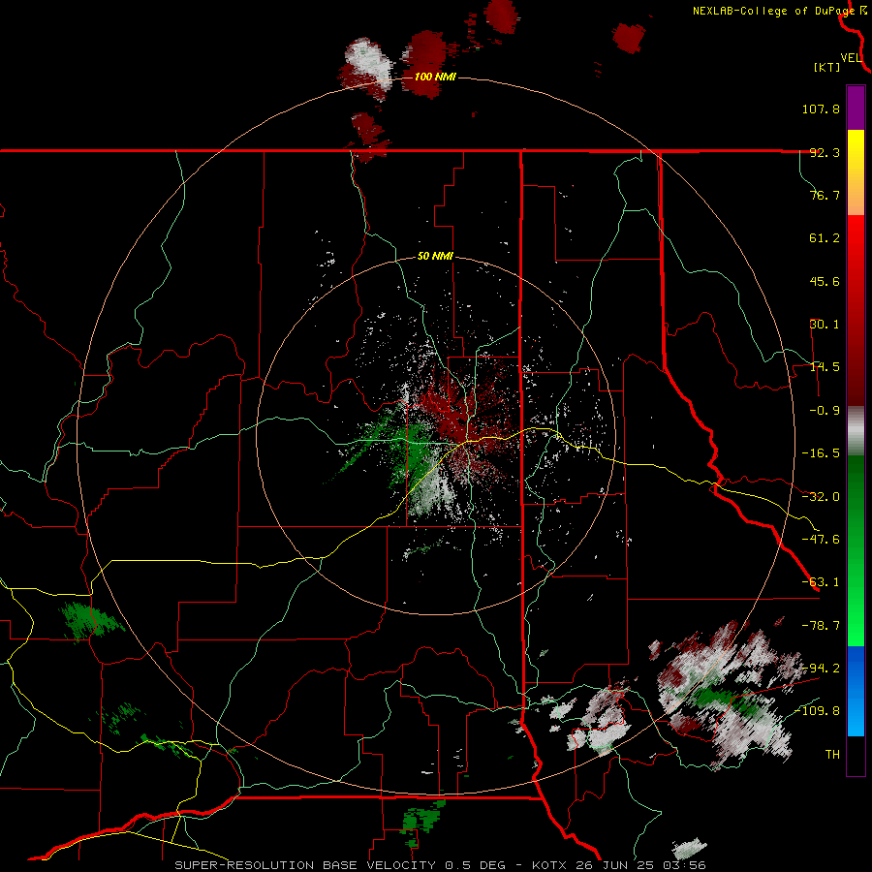Image resolution: width=872 pixels, height=872 pixels.
Task: Click the -78.7 velocity scale value
Action: (x=821, y=626)
